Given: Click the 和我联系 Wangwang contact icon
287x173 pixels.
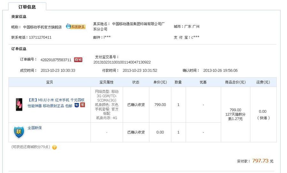Looking at the screenshot, I should click(x=76, y=26).
